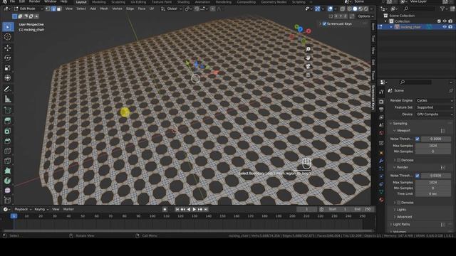Image resolution: width=456 pixels, height=256 pixels.
Task: Activate the Transform tool
Action: click(x=8, y=78)
